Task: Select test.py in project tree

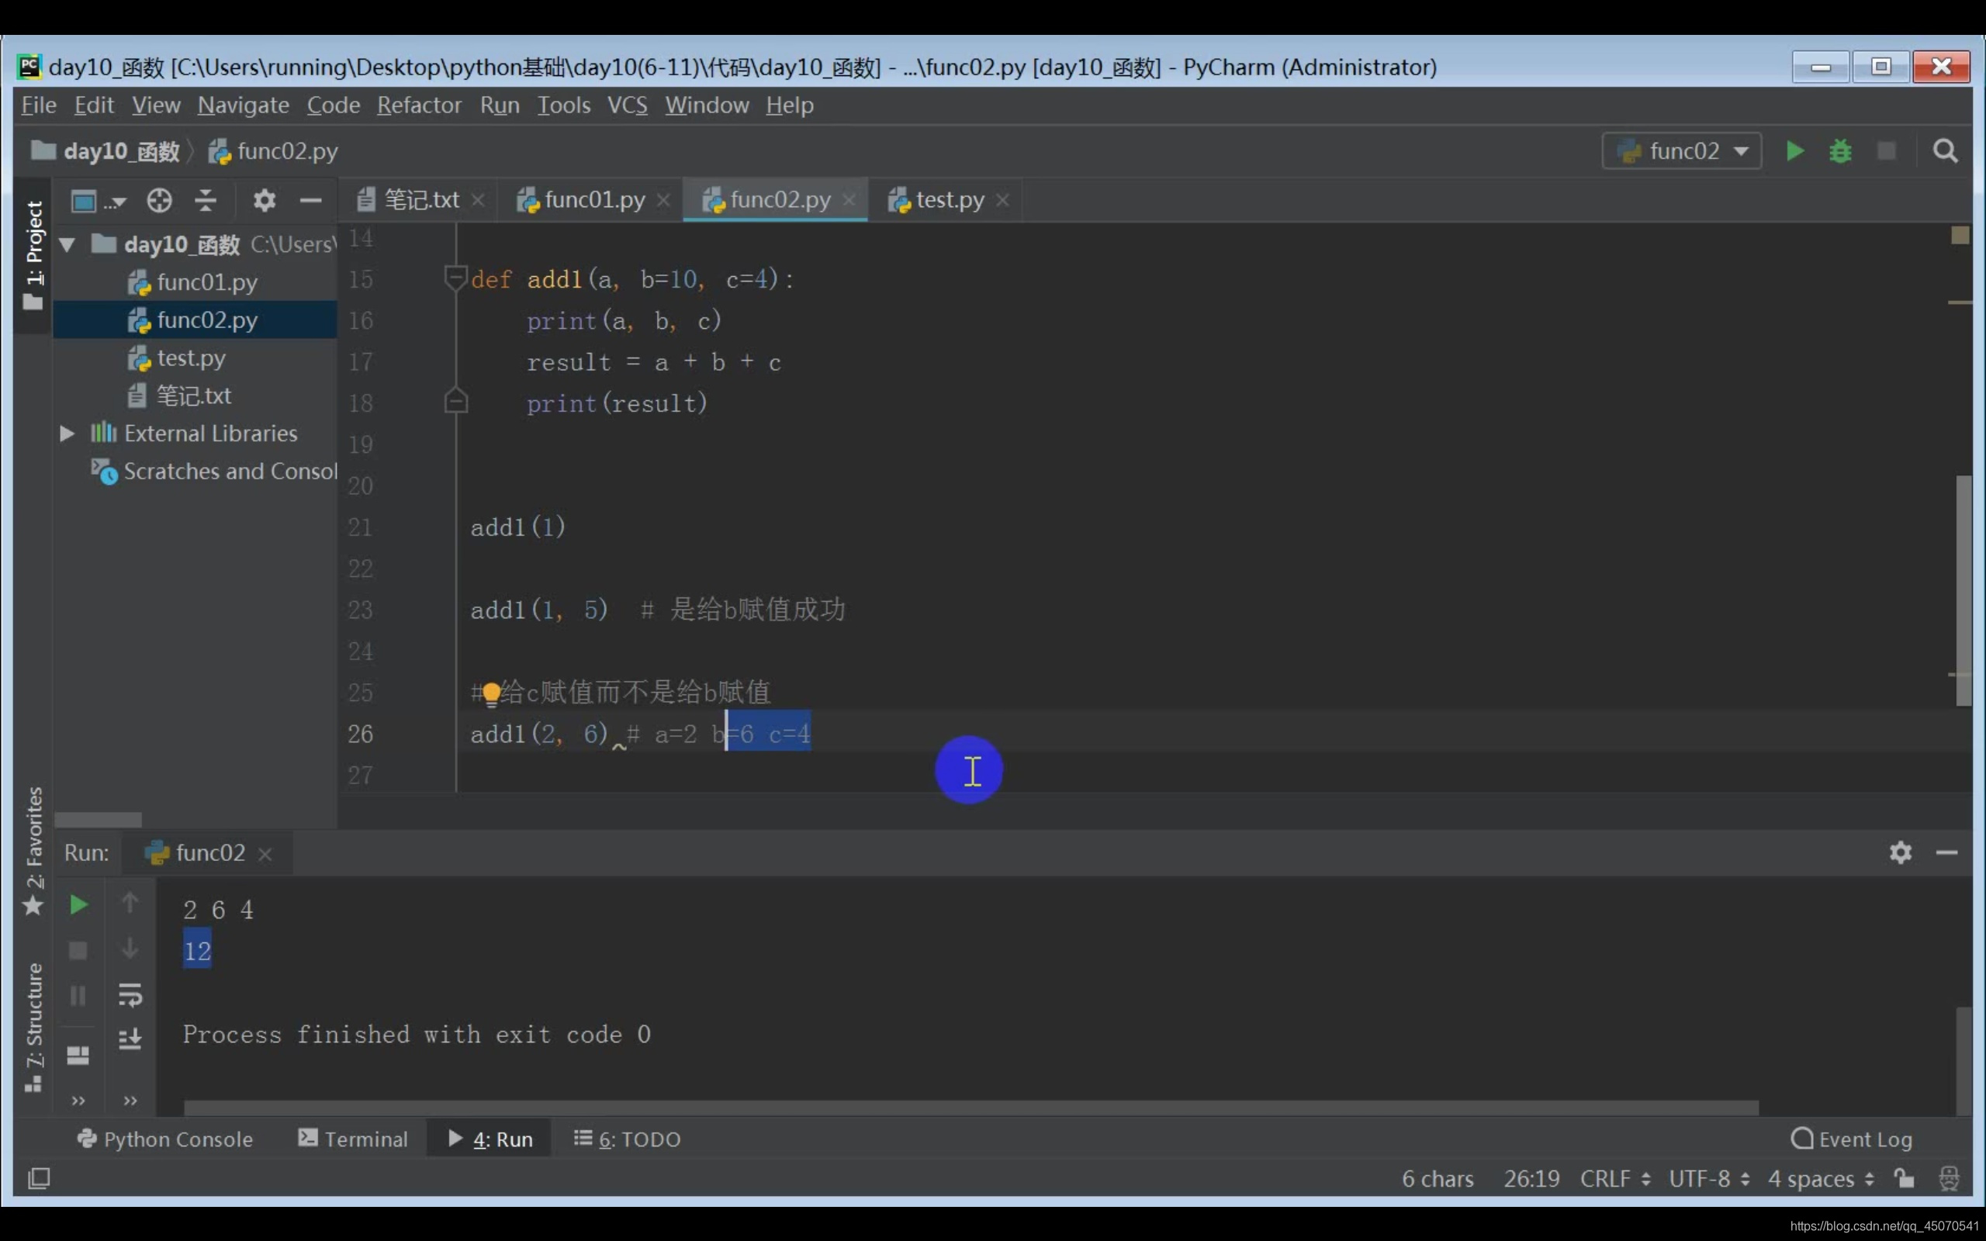Action: 190,358
